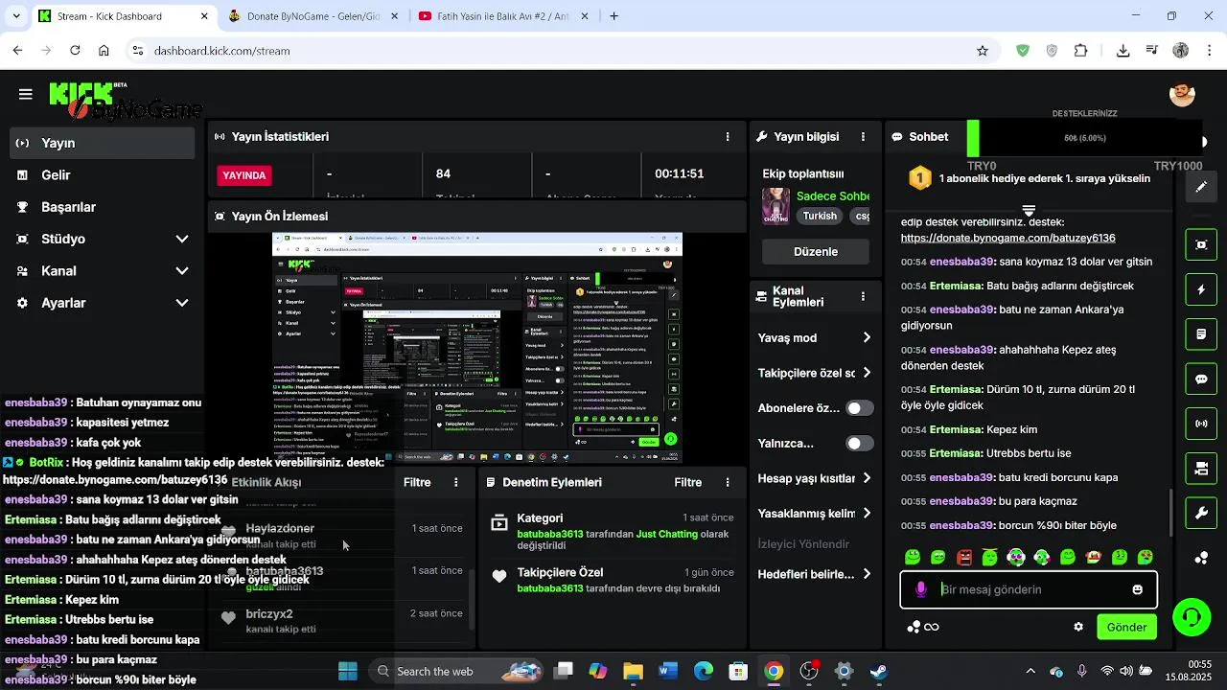Screen dimensions: 1227x690
Task: Click the Düzenle button in Yayın bilgisi
Action: coord(816,252)
